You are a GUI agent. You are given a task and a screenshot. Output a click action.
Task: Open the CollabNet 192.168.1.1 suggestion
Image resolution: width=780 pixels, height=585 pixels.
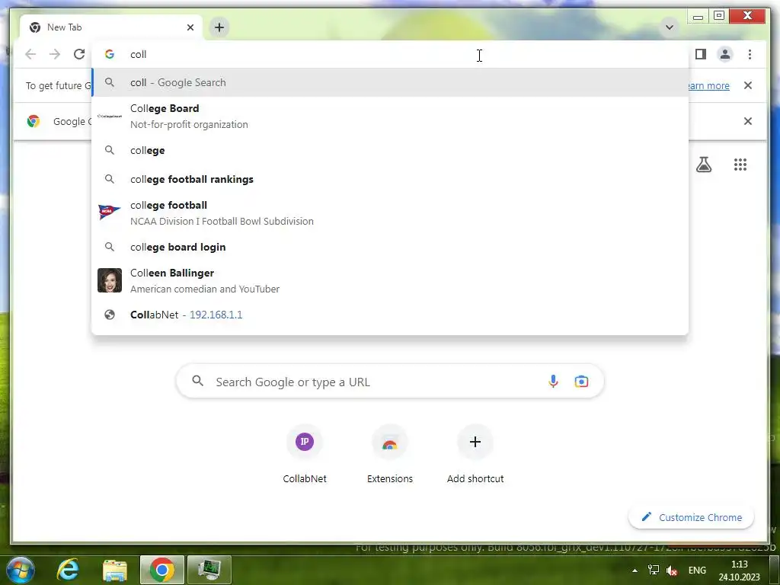click(x=391, y=315)
